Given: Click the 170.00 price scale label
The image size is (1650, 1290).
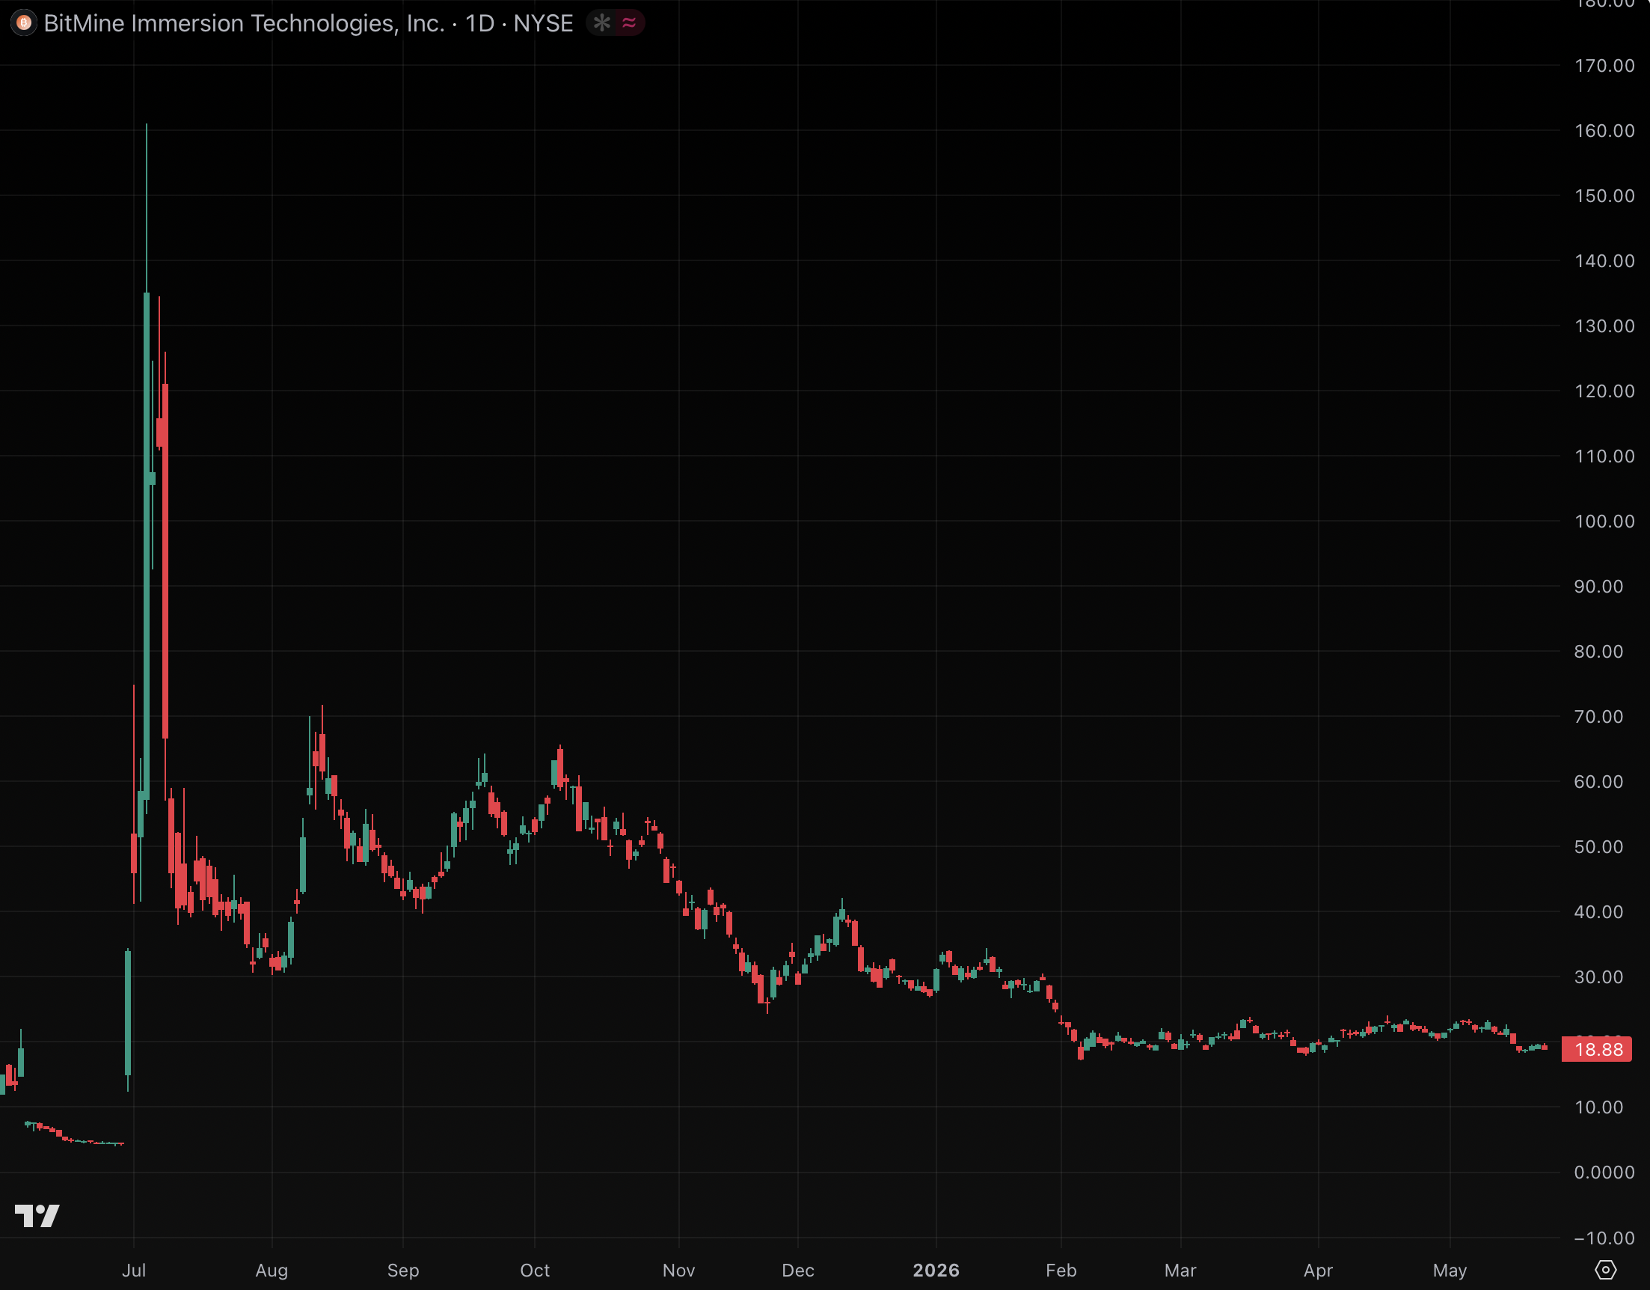Looking at the screenshot, I should 1604,66.
